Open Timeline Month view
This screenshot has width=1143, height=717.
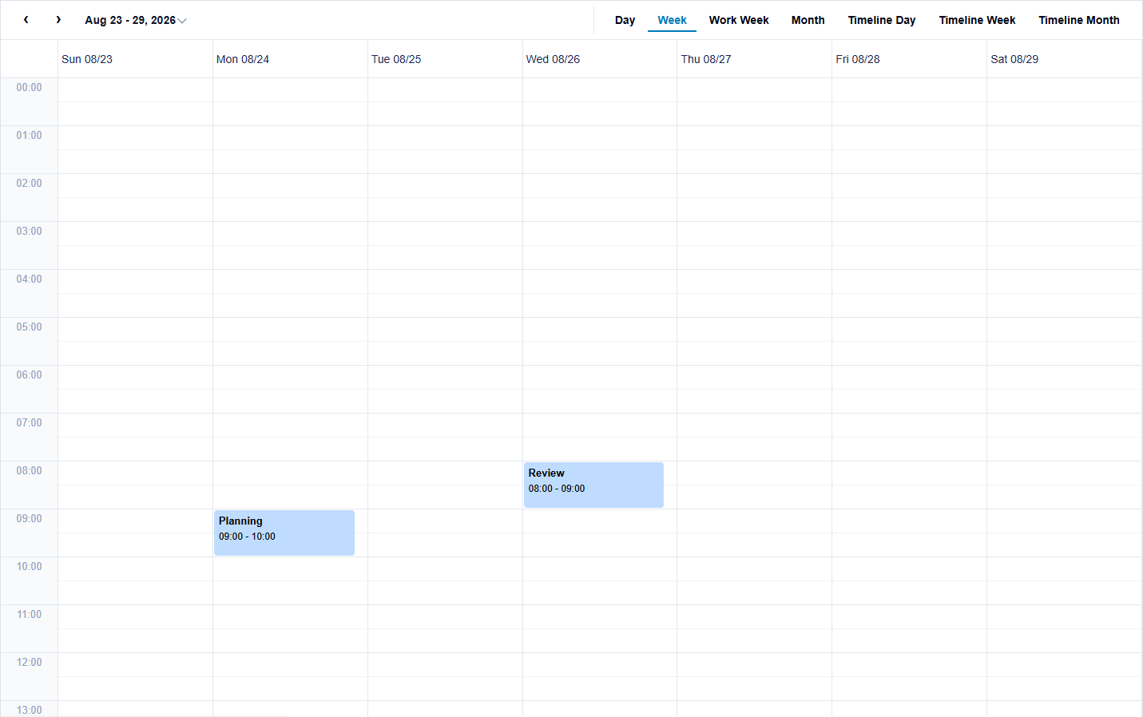point(1078,20)
